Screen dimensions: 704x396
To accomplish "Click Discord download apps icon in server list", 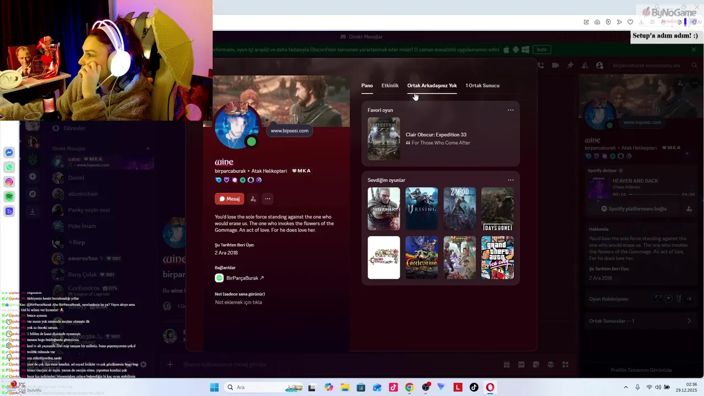I will pyautogui.click(x=32, y=211).
